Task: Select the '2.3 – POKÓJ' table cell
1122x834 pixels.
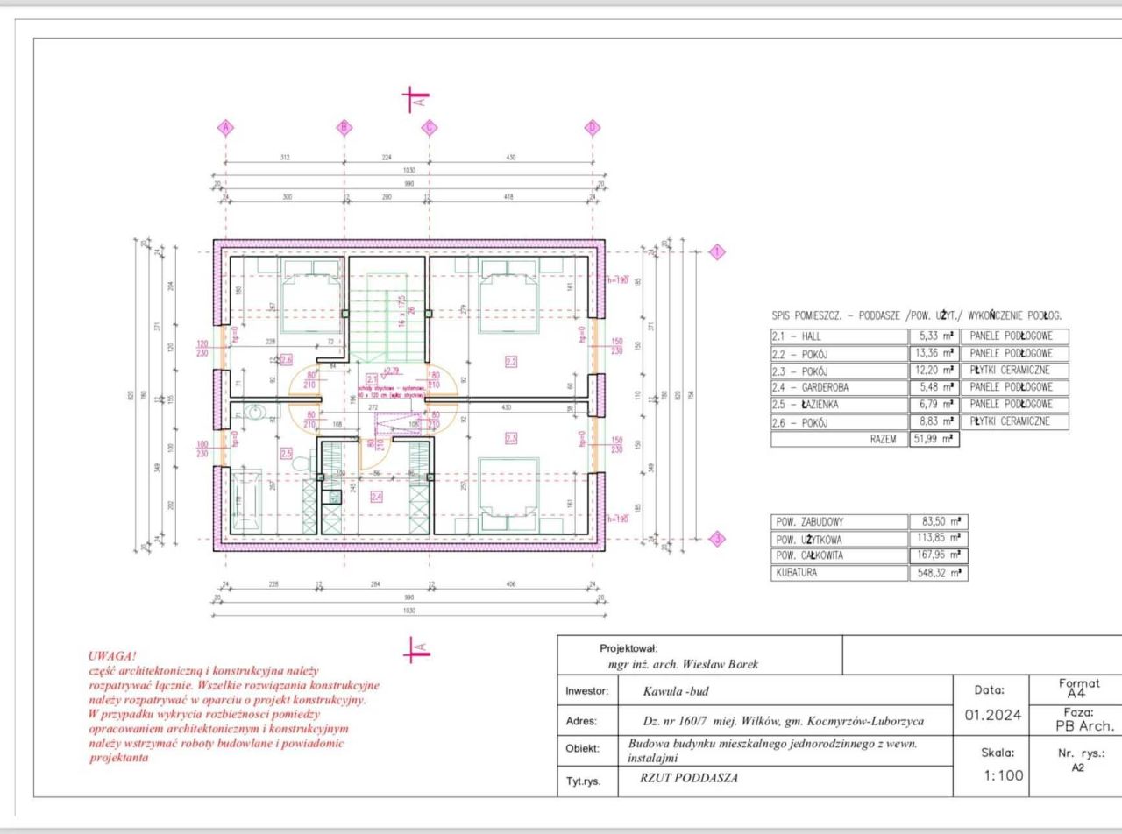Action: (840, 370)
